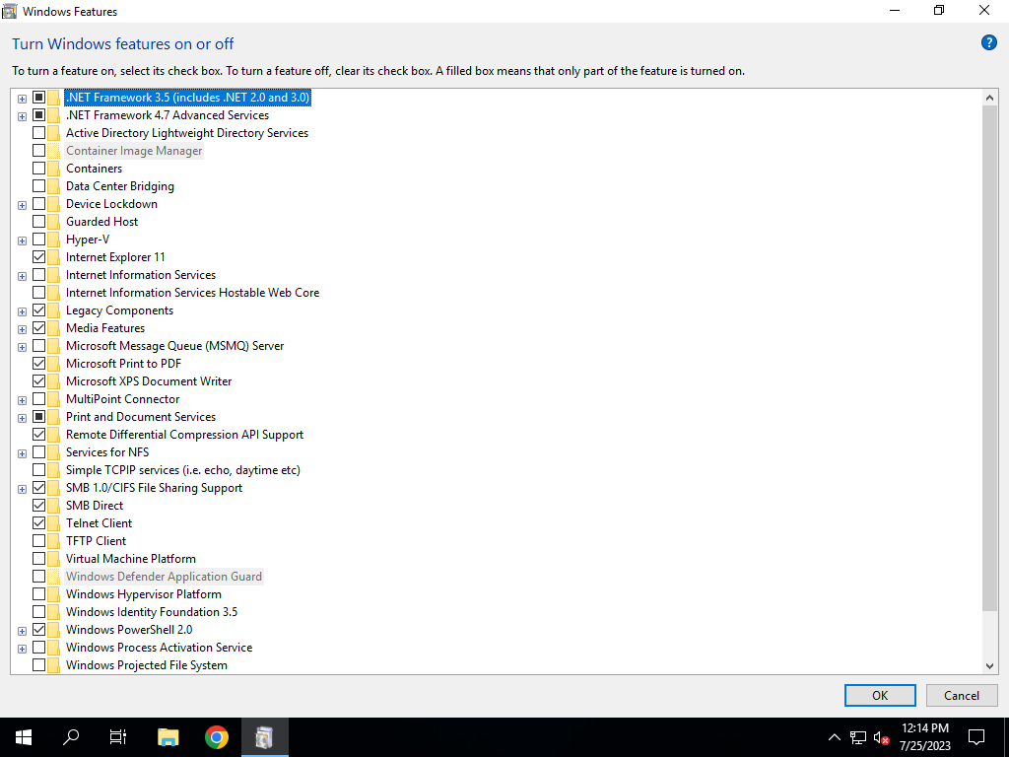Image resolution: width=1009 pixels, height=757 pixels.
Task: Check Windows Hypervisor Platform box
Action: (38, 594)
